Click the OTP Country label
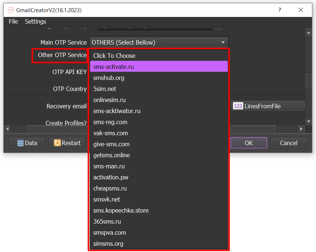316x252 pixels. [x=70, y=89]
